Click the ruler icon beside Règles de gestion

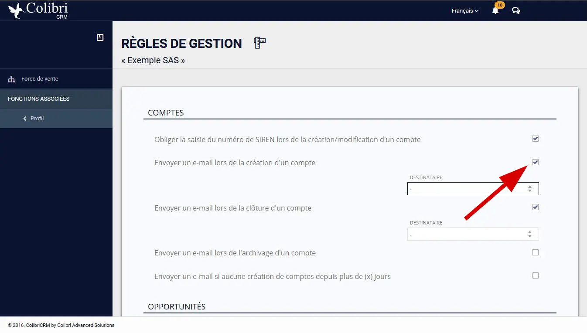(260, 43)
